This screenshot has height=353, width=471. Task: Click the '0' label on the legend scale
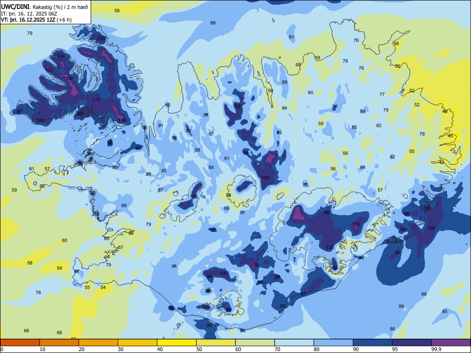point(2,349)
